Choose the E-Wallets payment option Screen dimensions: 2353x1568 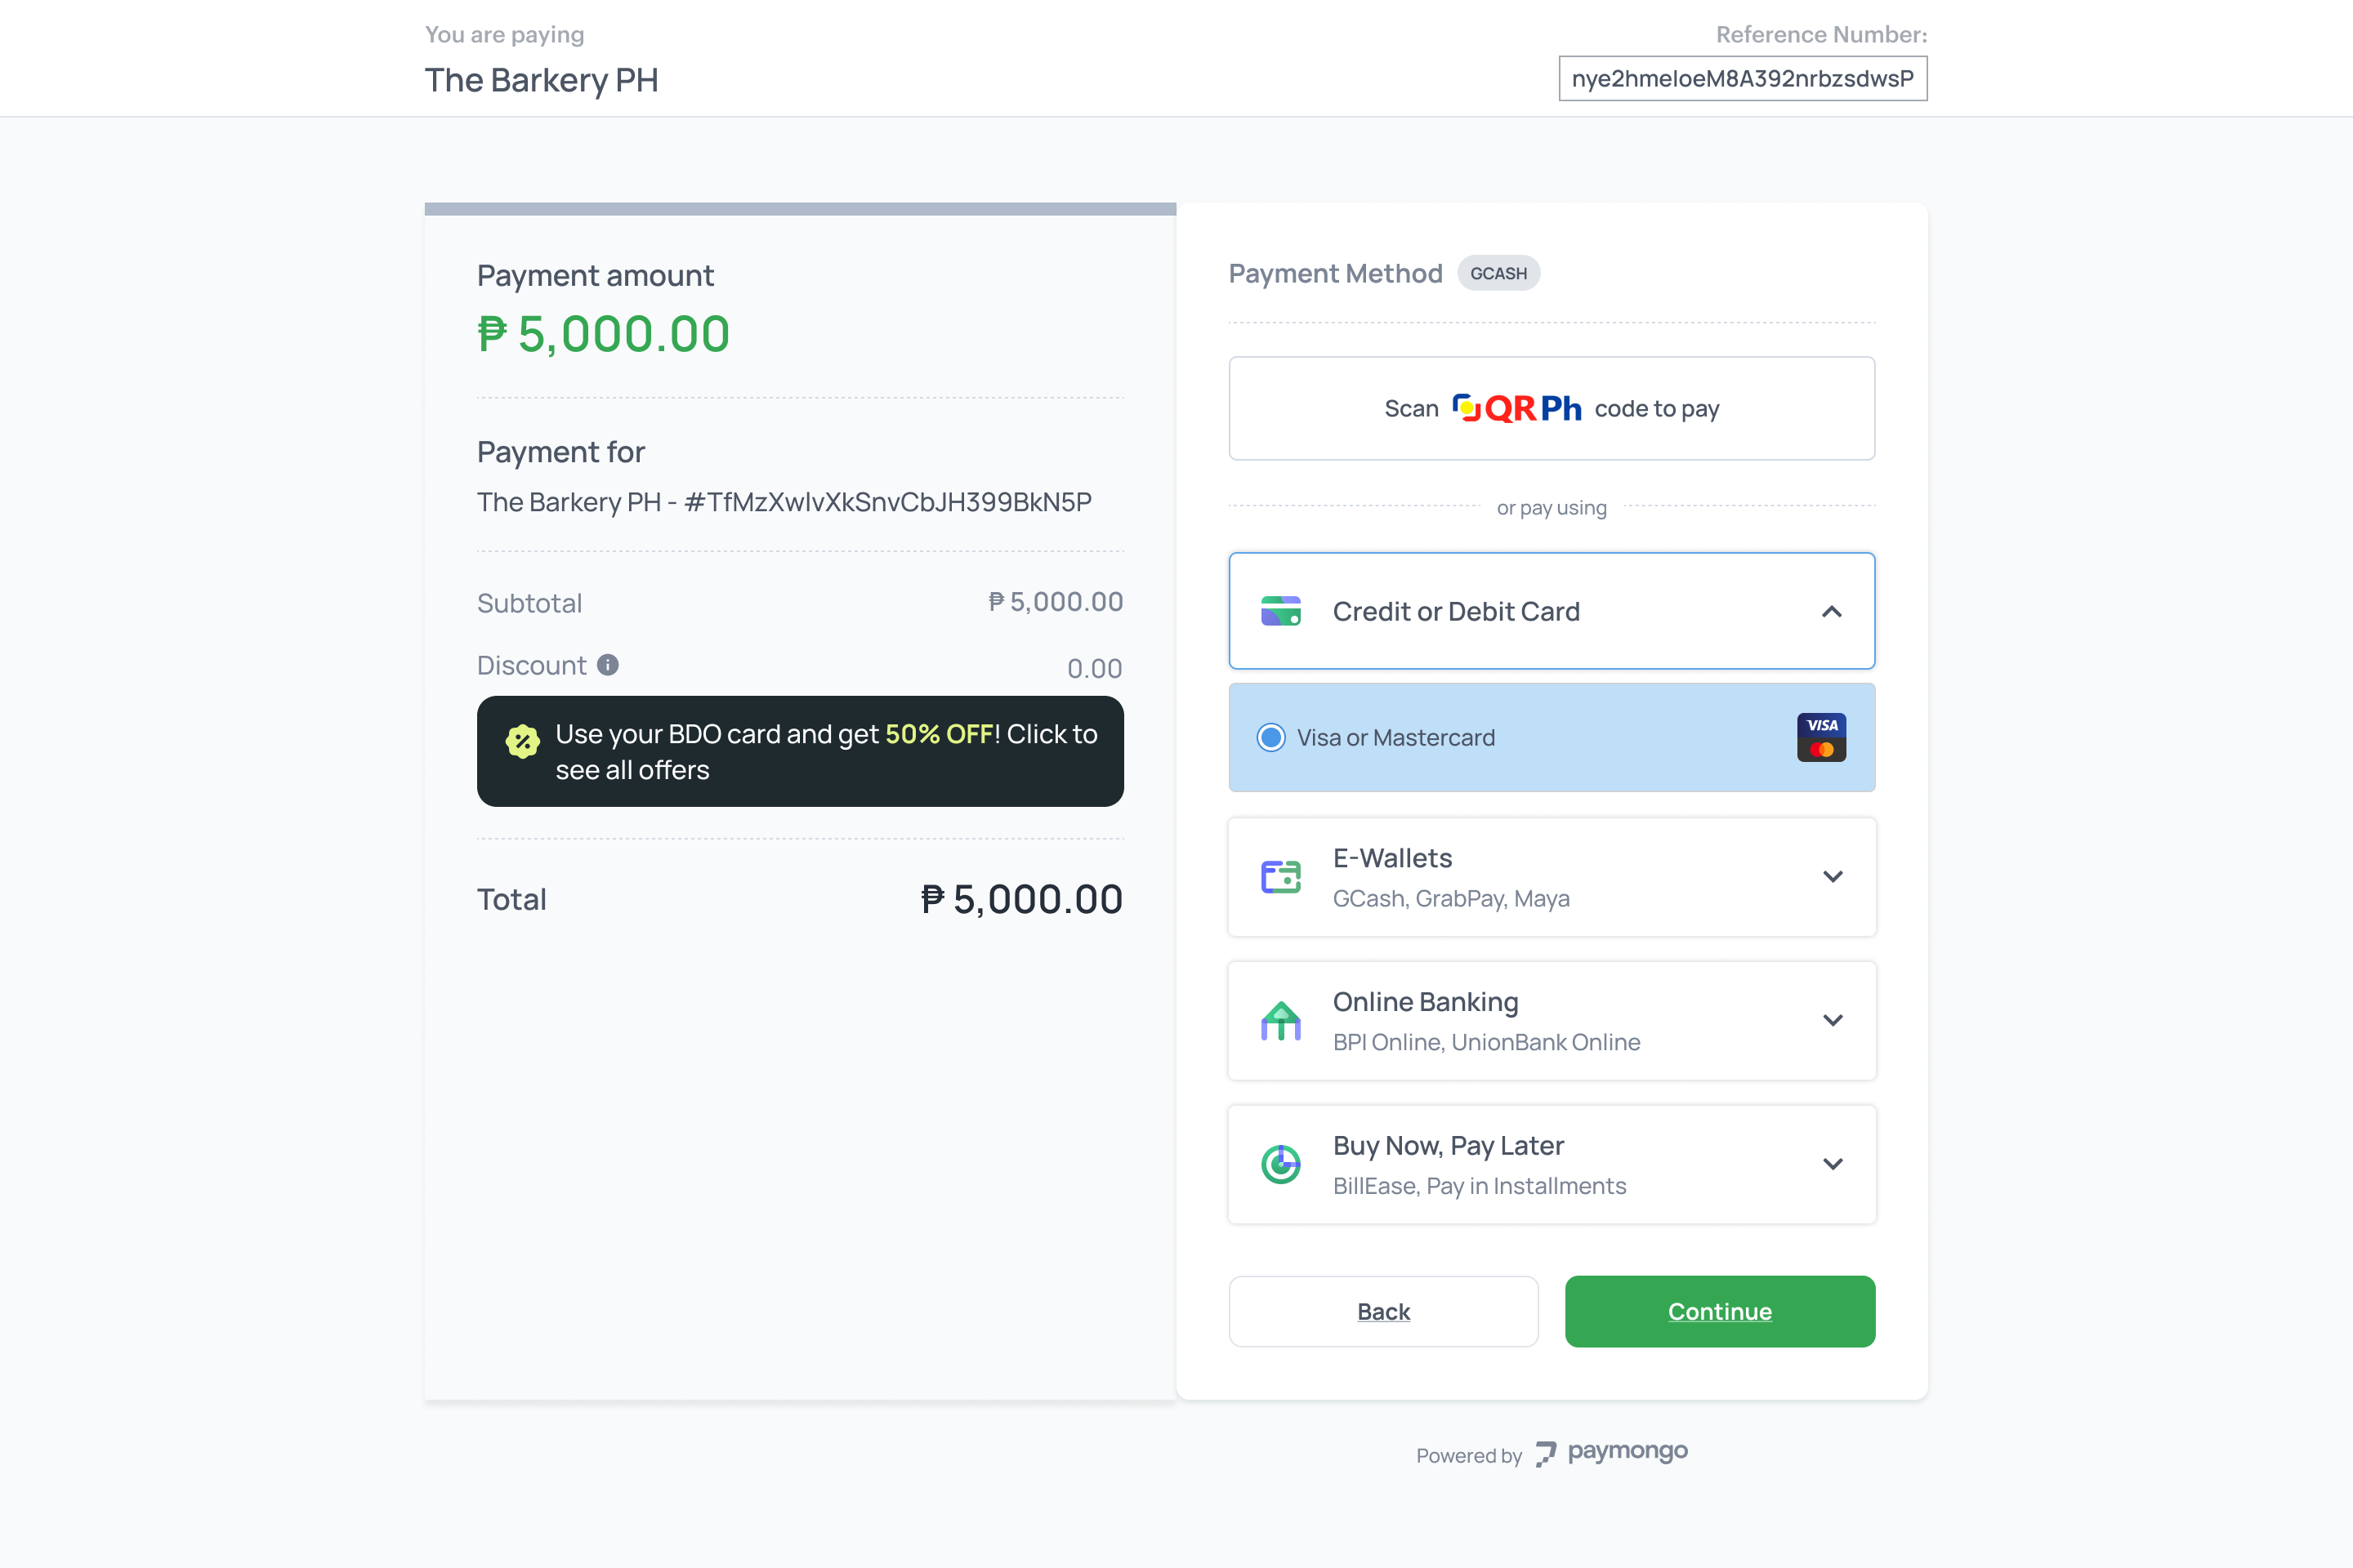click(x=1552, y=877)
